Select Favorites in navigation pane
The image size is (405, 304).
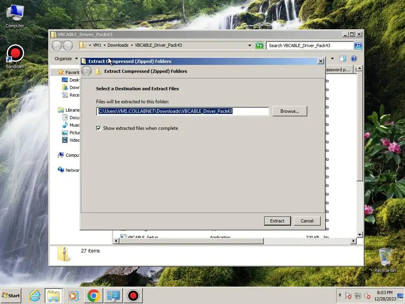click(x=69, y=72)
